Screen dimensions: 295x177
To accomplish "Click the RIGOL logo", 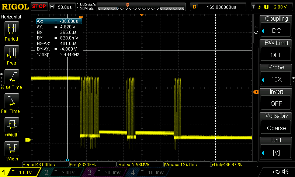I will tap(15, 7).
